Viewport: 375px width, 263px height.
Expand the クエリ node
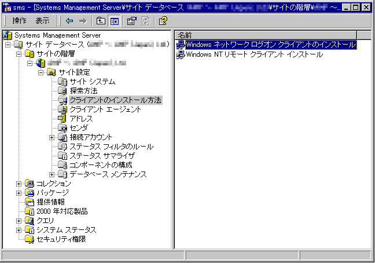pos(19,221)
